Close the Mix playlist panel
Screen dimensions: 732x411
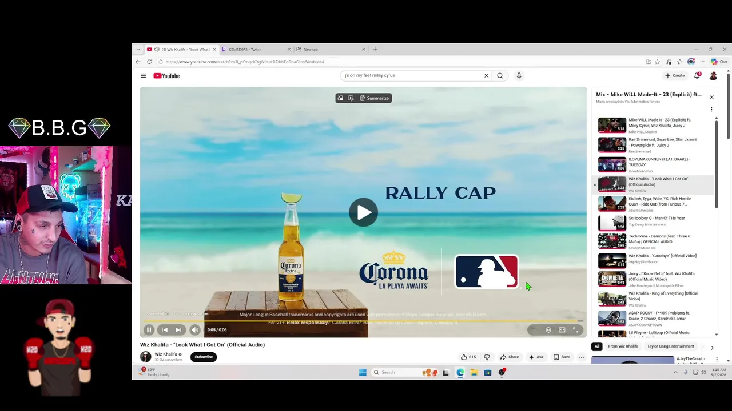tap(711, 97)
